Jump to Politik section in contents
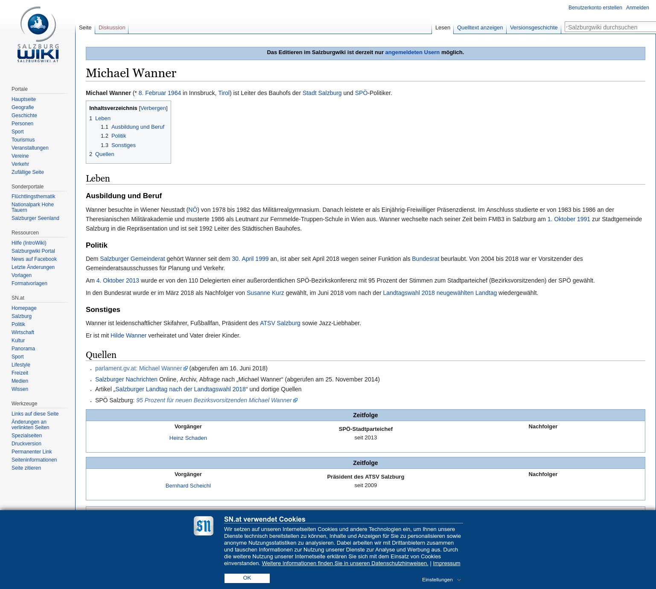 (x=119, y=136)
